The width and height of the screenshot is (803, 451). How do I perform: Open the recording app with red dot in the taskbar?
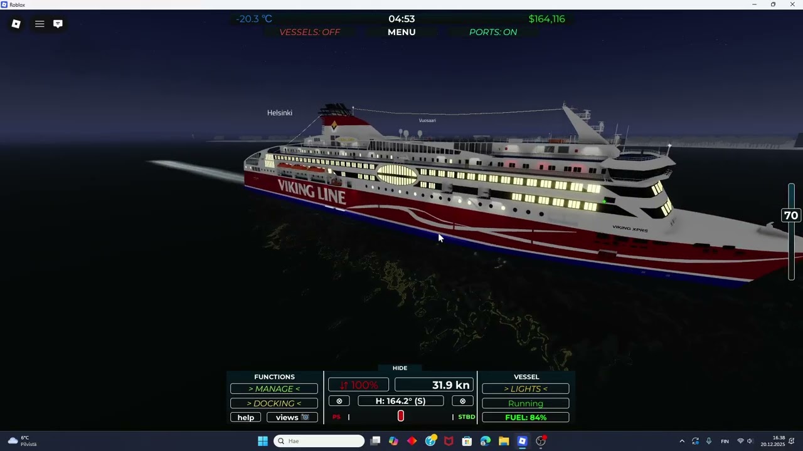[541, 441]
